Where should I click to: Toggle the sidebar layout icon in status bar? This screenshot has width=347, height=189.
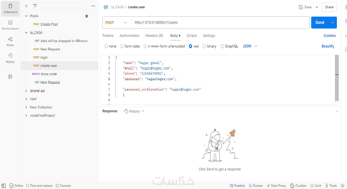(x=4, y=186)
